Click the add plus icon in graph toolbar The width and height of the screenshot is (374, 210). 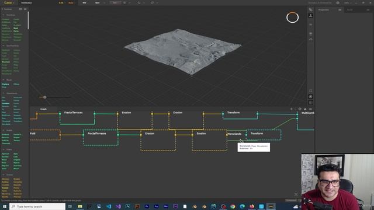[291, 109]
